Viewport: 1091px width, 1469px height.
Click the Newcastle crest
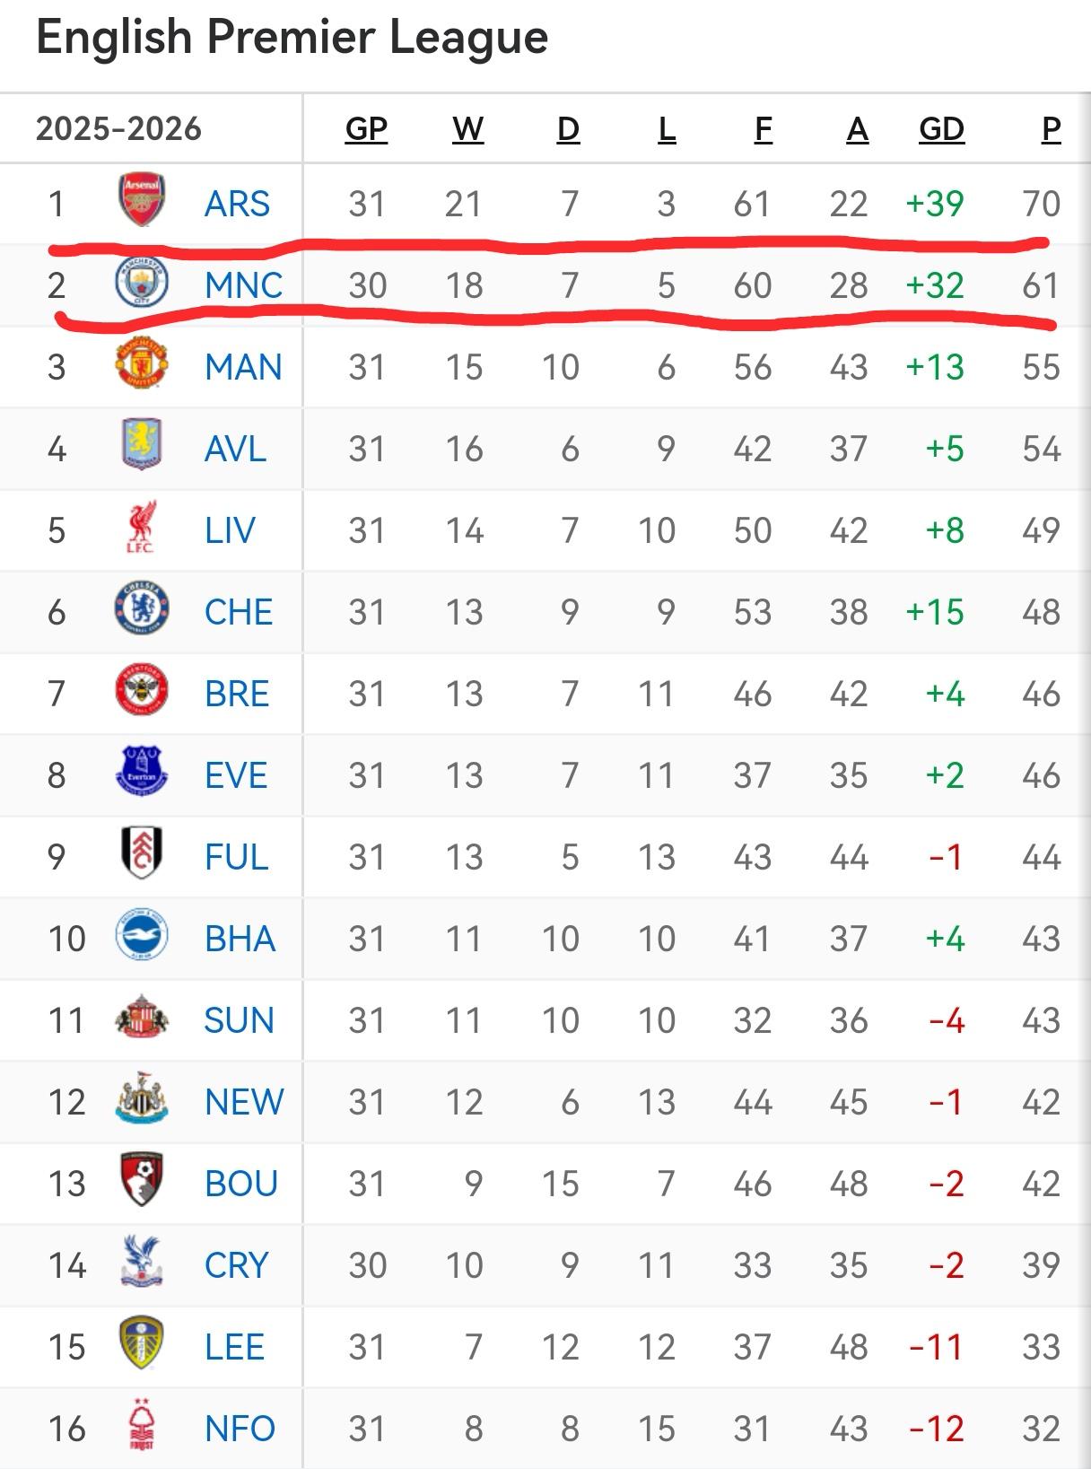[x=142, y=1098]
